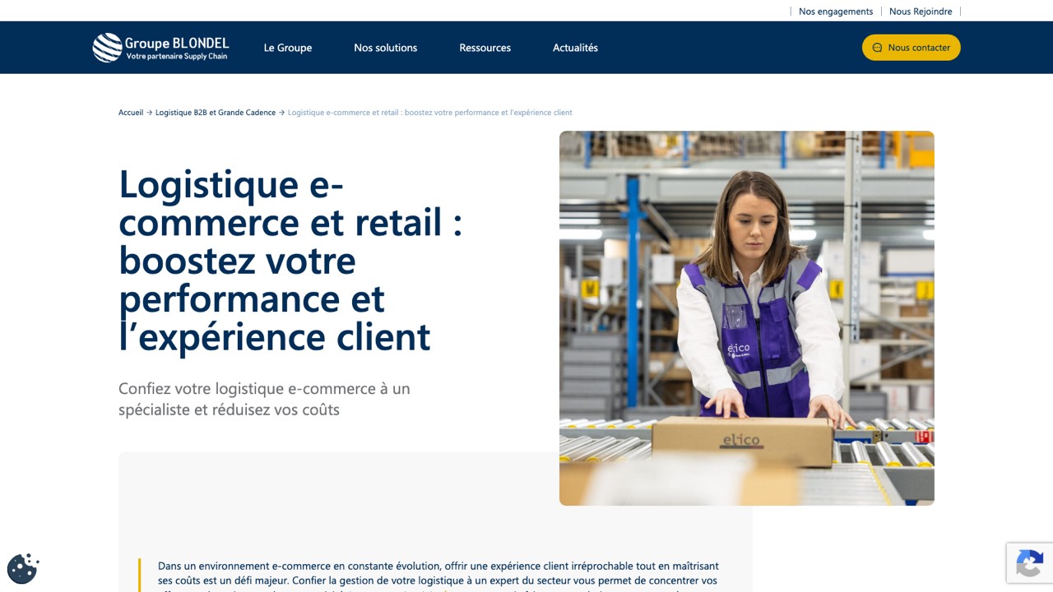Click the Nous contacter button
The width and height of the screenshot is (1053, 592).
point(911,48)
